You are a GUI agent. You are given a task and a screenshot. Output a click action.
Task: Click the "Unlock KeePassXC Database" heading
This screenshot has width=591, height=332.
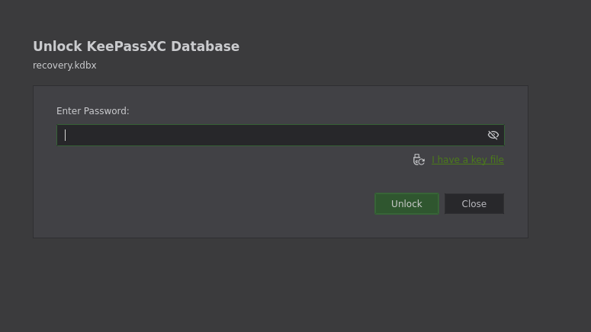click(x=136, y=46)
